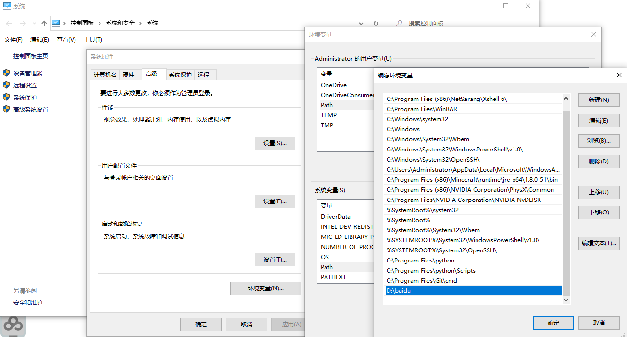Click the path list scroll-down arrow
The width and height of the screenshot is (627, 337).
point(566,300)
